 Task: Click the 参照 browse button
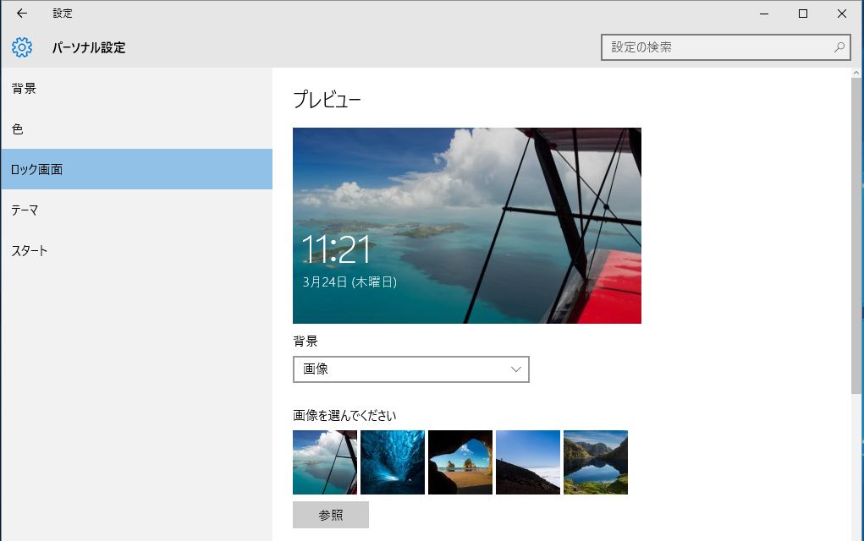click(x=331, y=515)
